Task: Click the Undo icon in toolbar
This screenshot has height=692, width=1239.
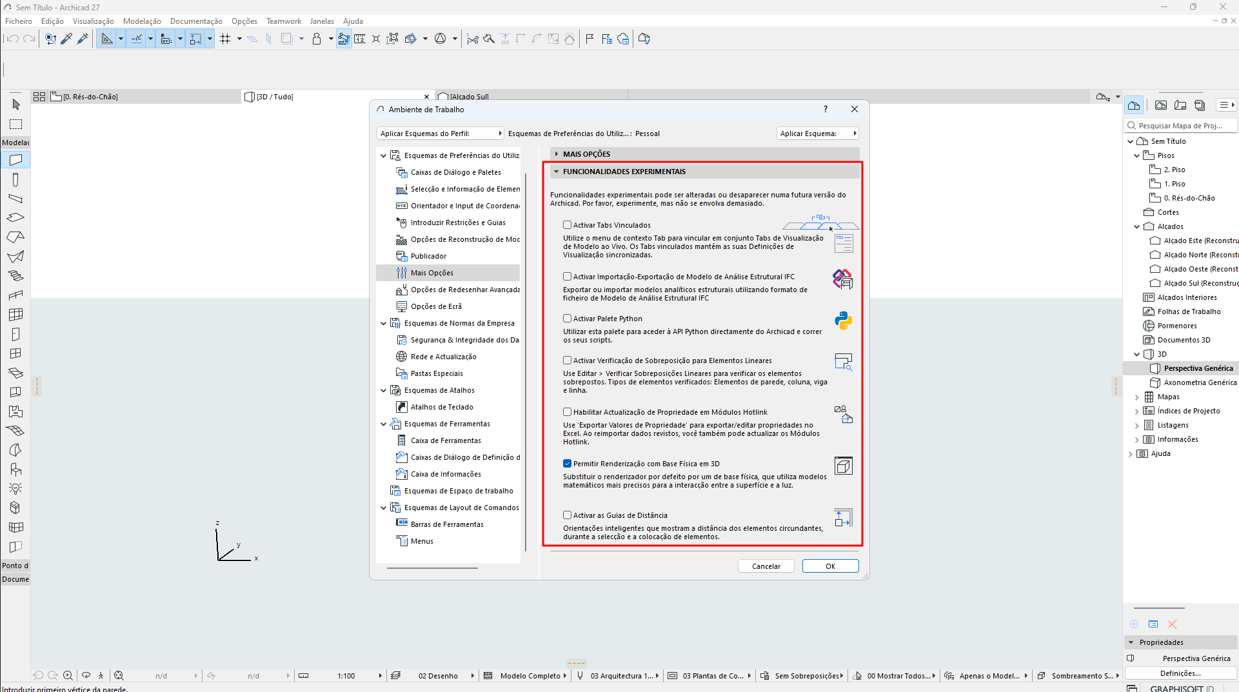Action: (x=12, y=39)
